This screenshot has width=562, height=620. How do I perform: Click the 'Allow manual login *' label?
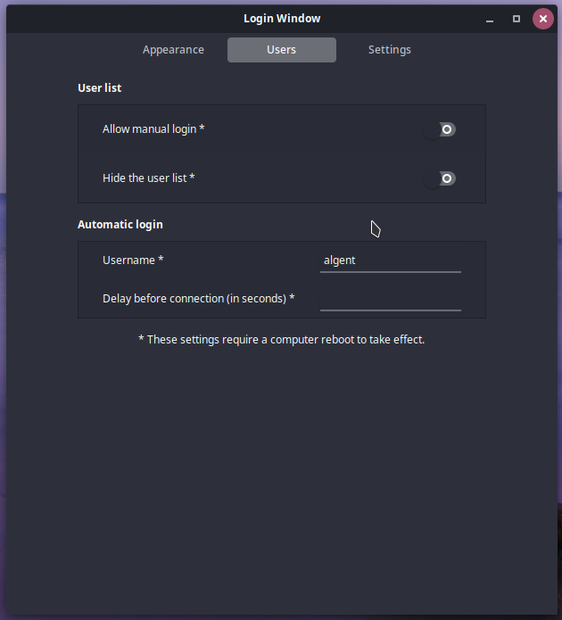[x=153, y=129]
